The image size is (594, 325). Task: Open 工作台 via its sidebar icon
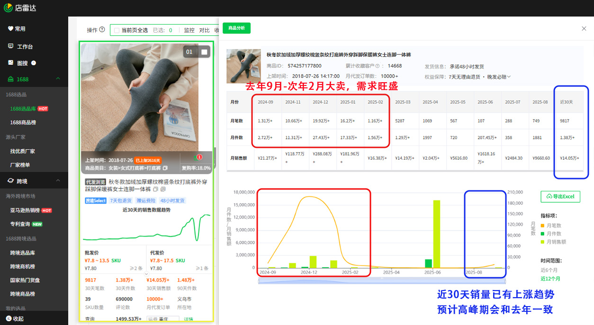(10, 46)
